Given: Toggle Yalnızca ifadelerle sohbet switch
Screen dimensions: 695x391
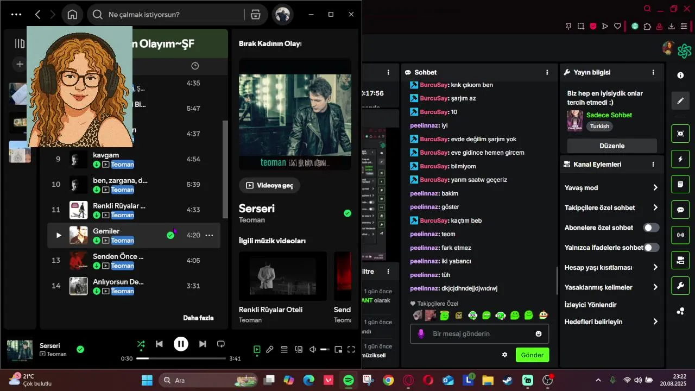Looking at the screenshot, I should pyautogui.click(x=652, y=248).
